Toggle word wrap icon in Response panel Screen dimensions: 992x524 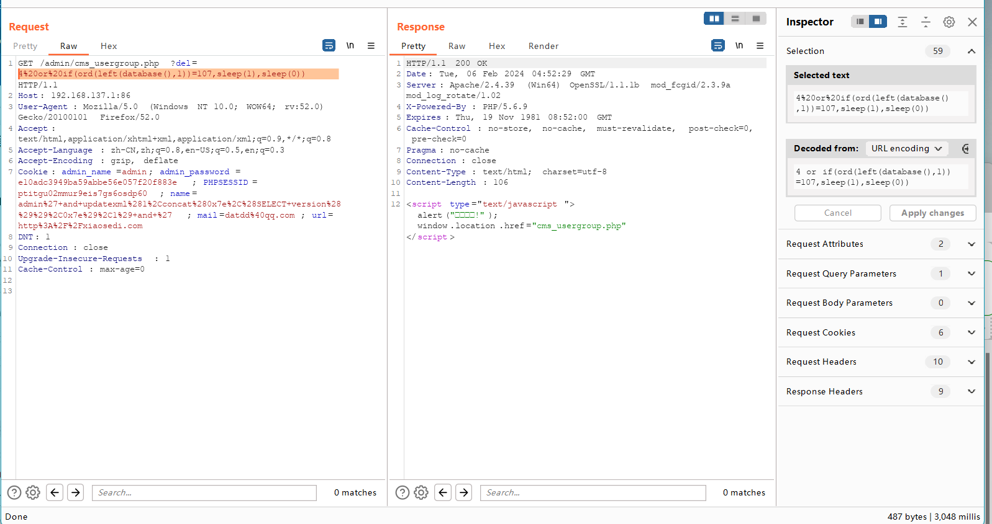[717, 45]
